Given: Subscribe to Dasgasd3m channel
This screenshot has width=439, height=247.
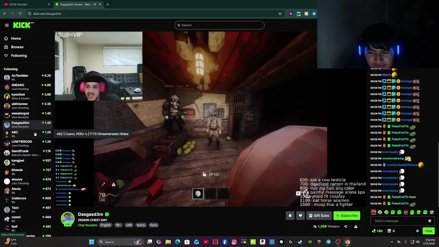Looking at the screenshot, I should click(x=347, y=215).
